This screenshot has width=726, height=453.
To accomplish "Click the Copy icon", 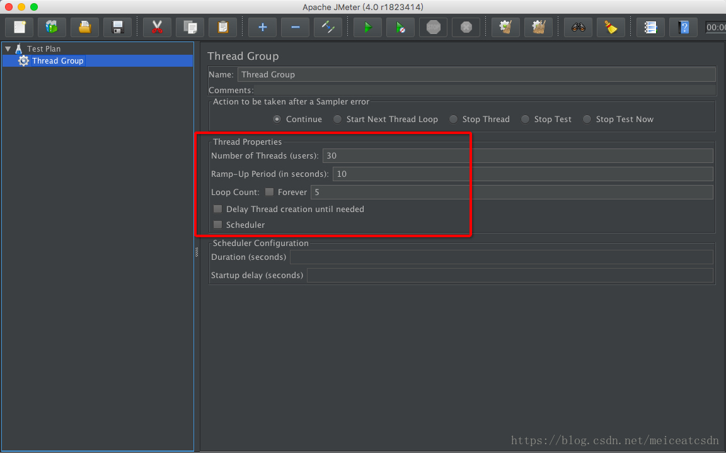I will [190, 27].
